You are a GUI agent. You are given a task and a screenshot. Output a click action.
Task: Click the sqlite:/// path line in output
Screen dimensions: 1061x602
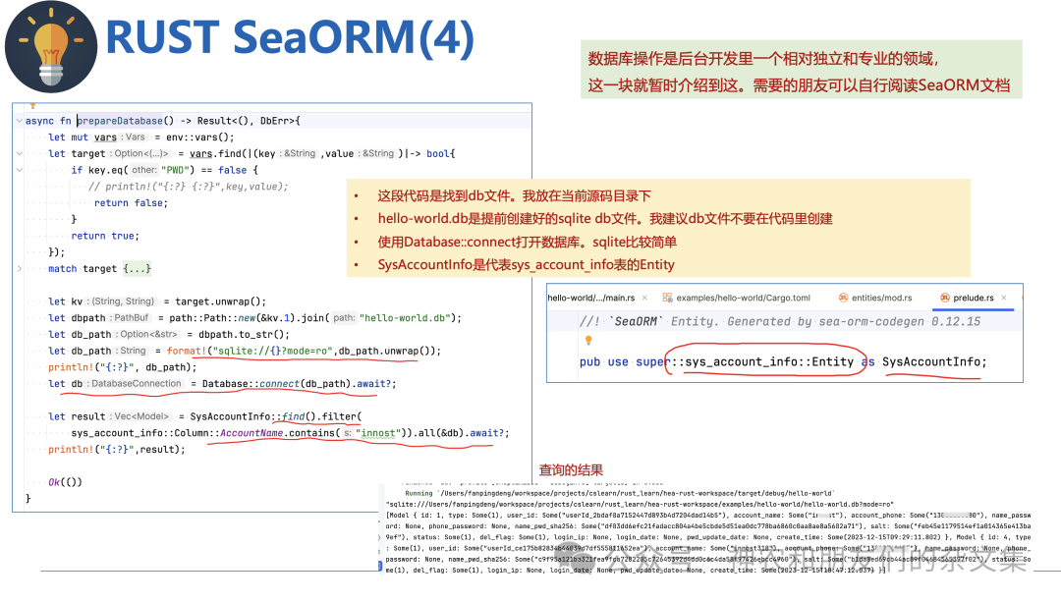[640, 504]
